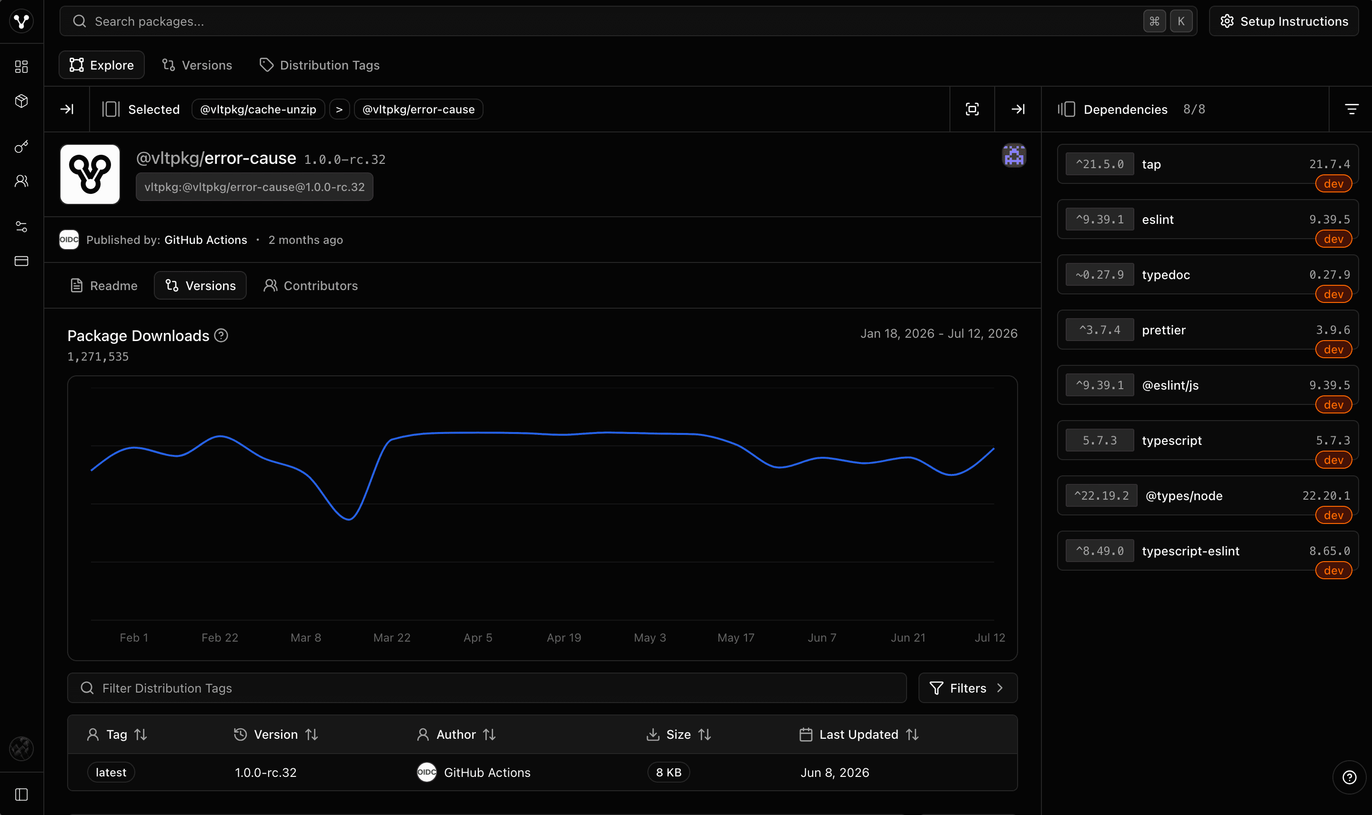Open the users icon in left sidebar

click(x=21, y=181)
